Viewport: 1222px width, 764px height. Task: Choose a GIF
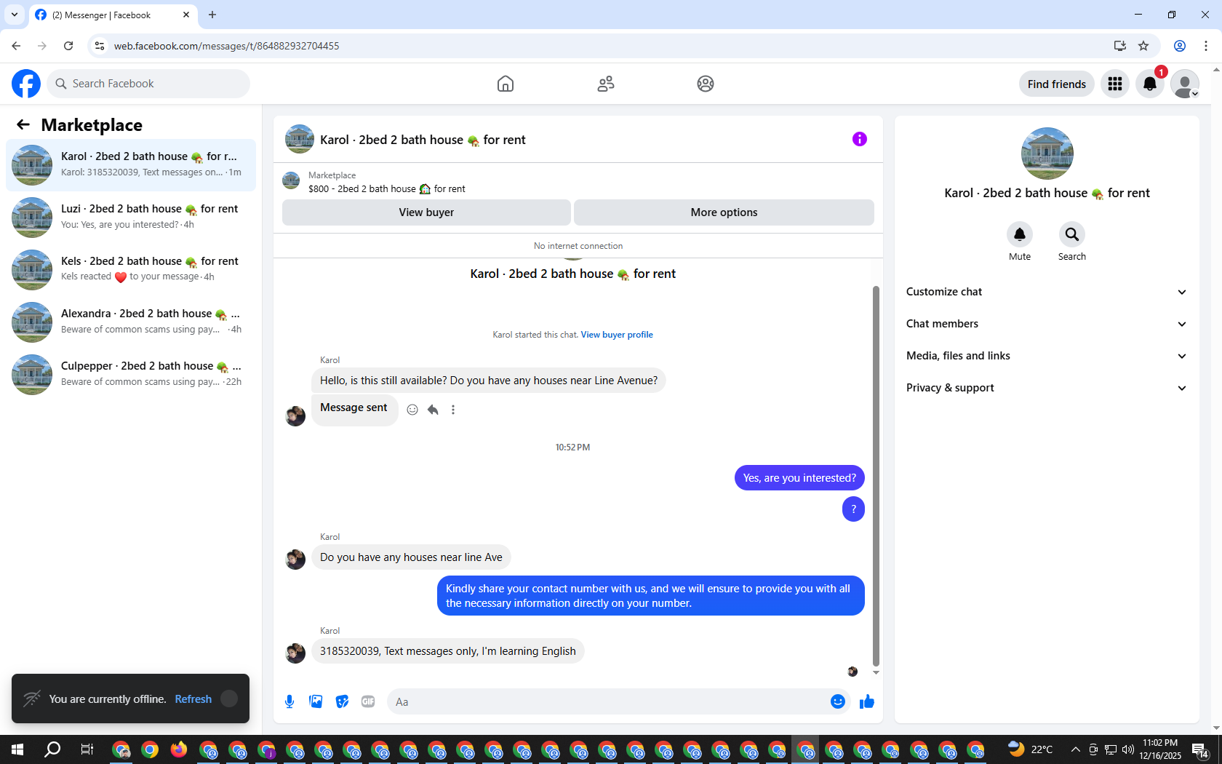click(x=368, y=701)
